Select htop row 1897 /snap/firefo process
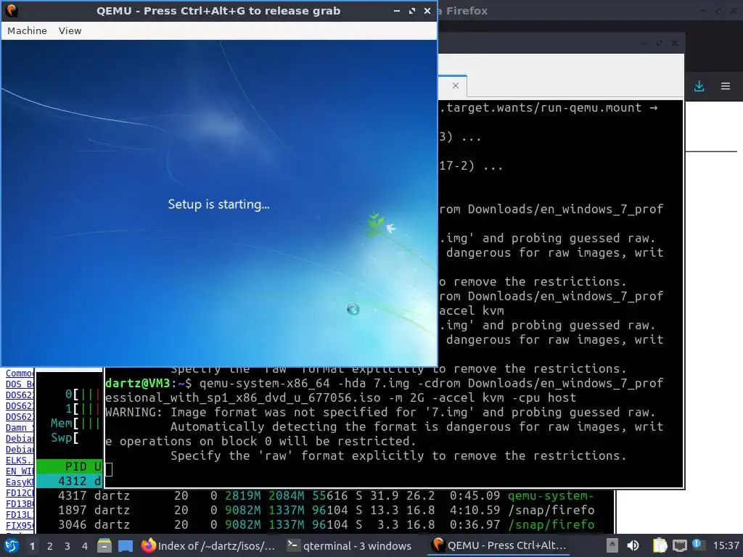This screenshot has width=743, height=557. click(325, 510)
